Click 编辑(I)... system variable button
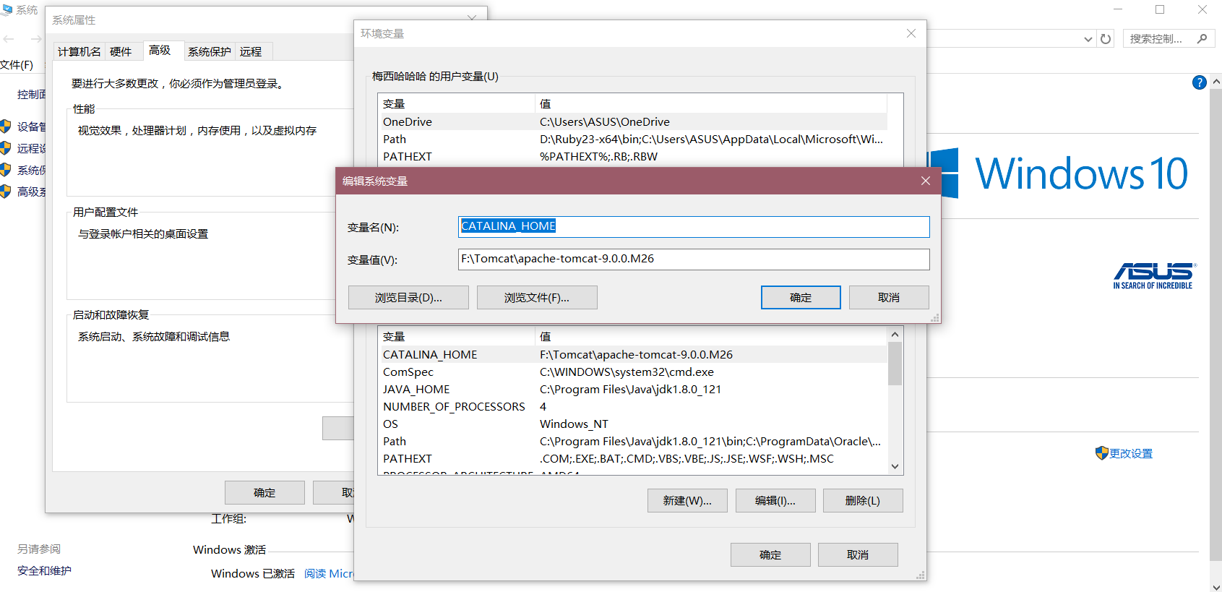This screenshot has width=1222, height=592. click(775, 500)
